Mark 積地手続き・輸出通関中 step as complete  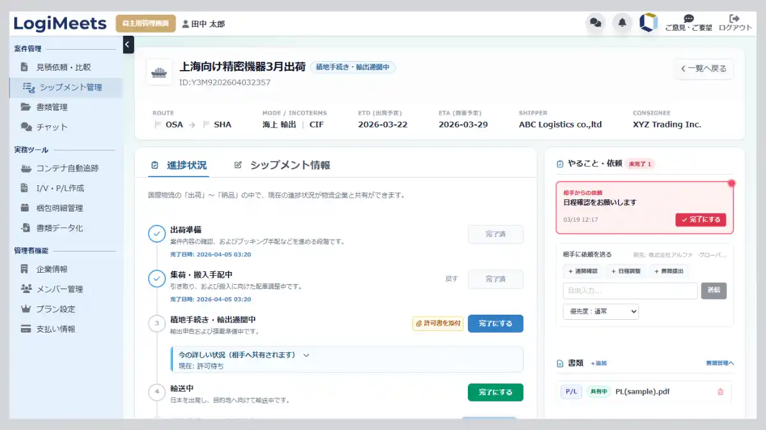[495, 324]
